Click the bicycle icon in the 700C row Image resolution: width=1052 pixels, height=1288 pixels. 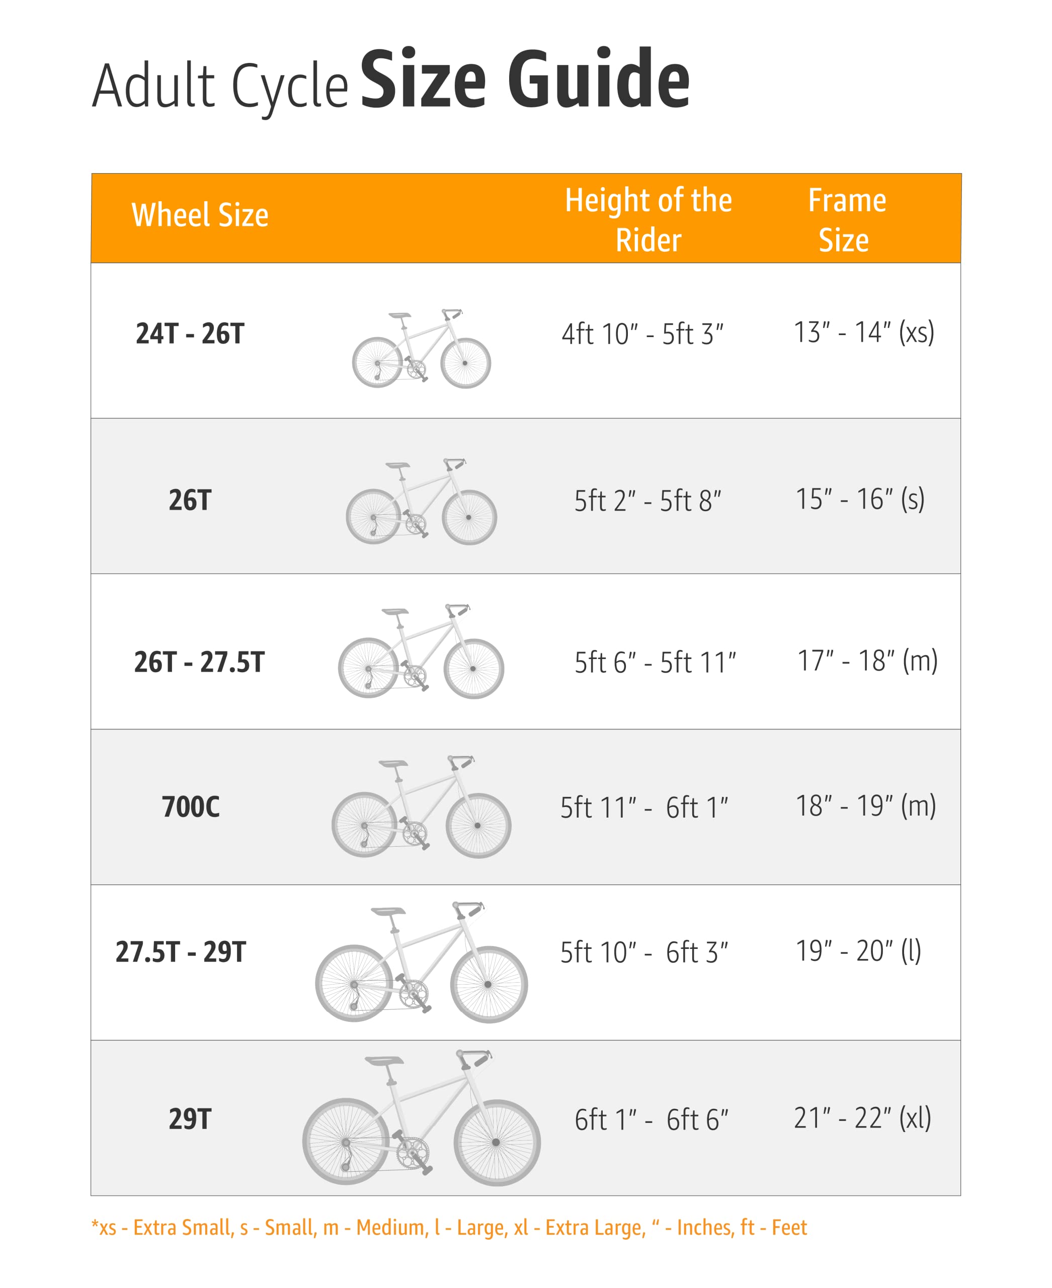pos(421,806)
